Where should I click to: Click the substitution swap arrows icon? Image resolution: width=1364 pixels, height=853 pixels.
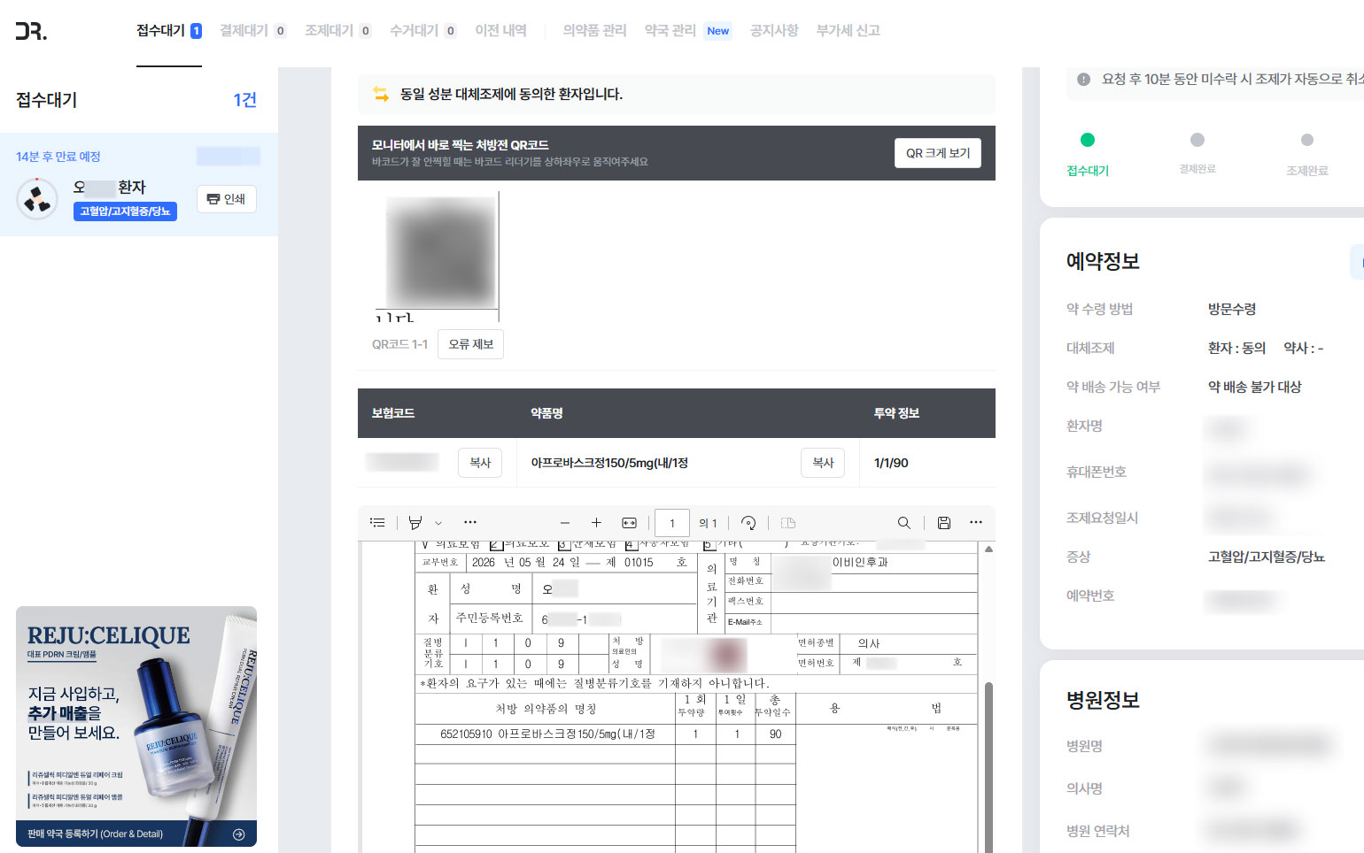(x=381, y=94)
